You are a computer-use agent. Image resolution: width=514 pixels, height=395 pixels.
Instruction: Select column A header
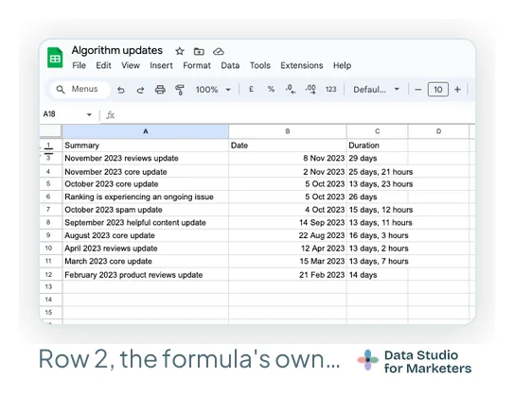click(145, 131)
